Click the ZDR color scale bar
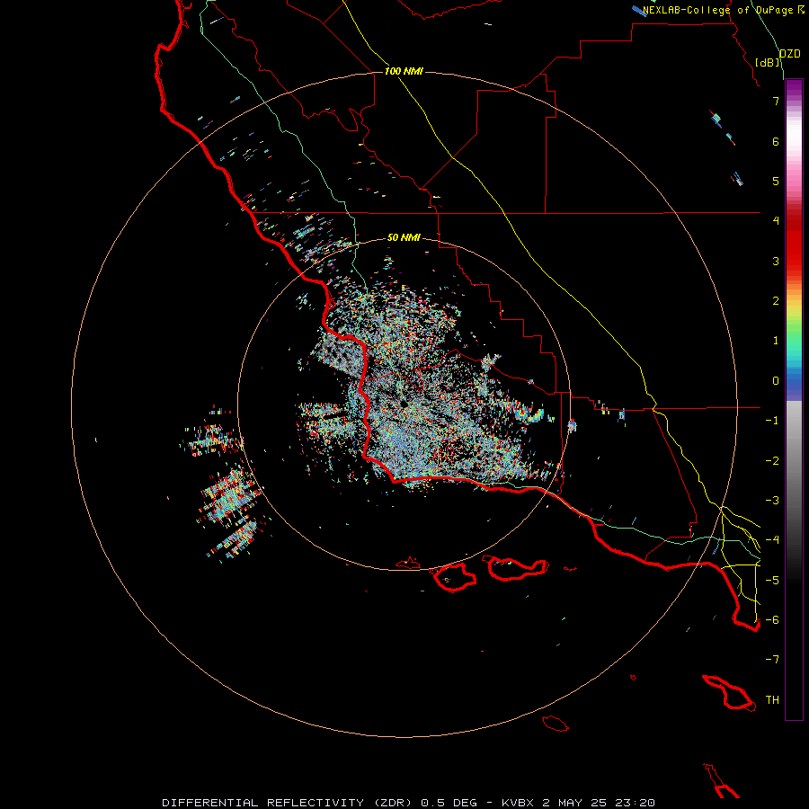 [x=794, y=399]
